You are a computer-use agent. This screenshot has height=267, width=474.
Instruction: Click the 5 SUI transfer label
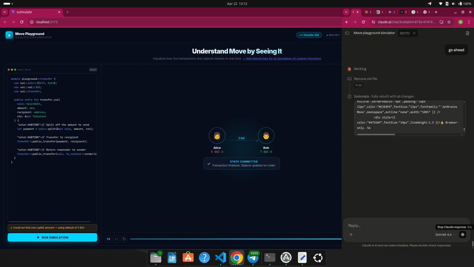[241, 138]
